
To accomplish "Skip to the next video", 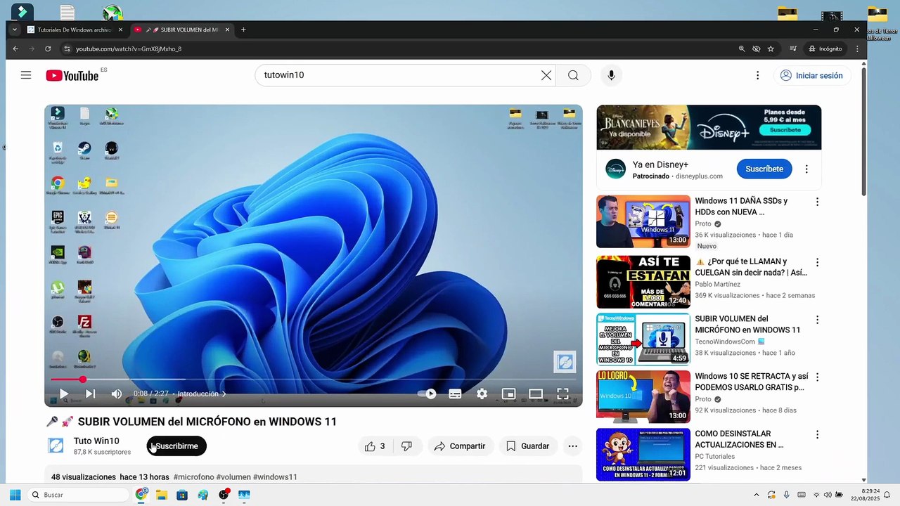I will [90, 394].
